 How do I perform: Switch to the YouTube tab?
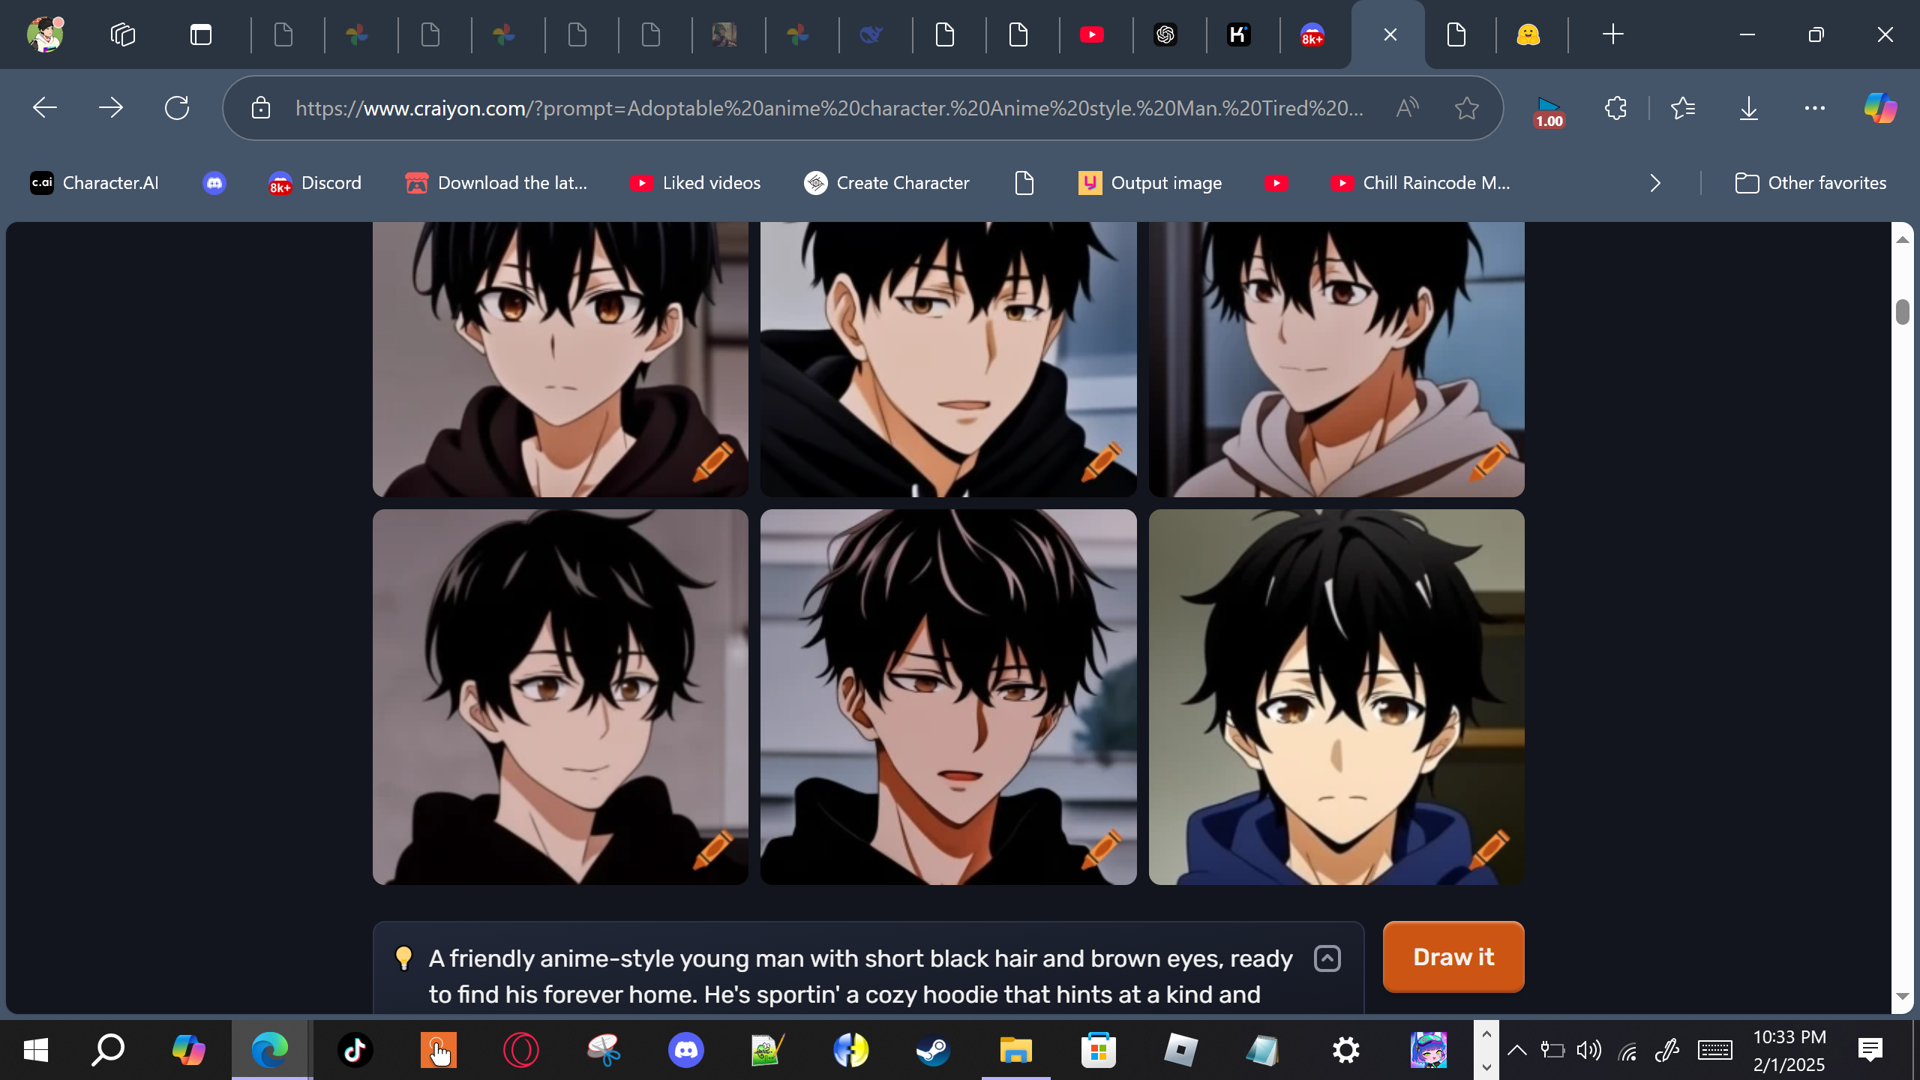(x=1091, y=34)
